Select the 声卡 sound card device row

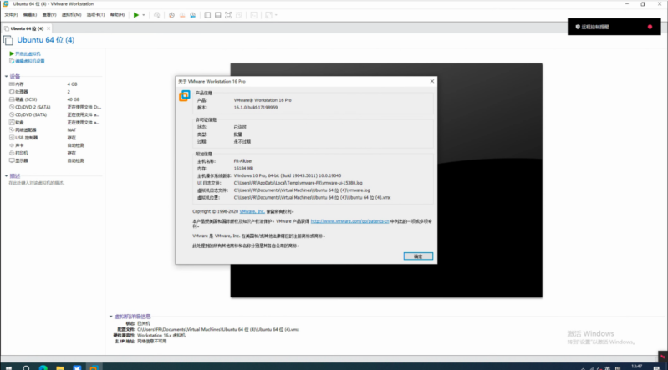54,145
